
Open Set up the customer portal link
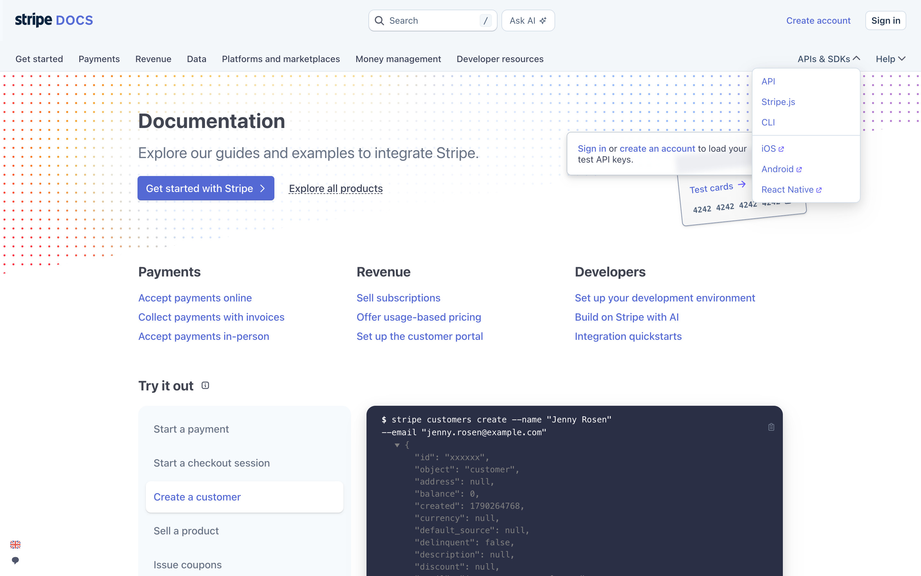pyautogui.click(x=419, y=336)
